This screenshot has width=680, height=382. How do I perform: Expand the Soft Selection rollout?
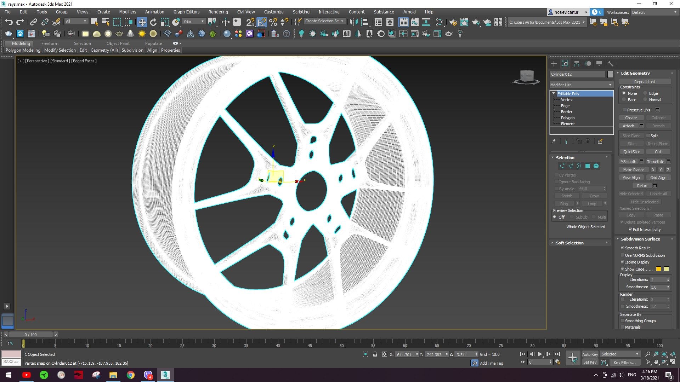pyautogui.click(x=569, y=243)
